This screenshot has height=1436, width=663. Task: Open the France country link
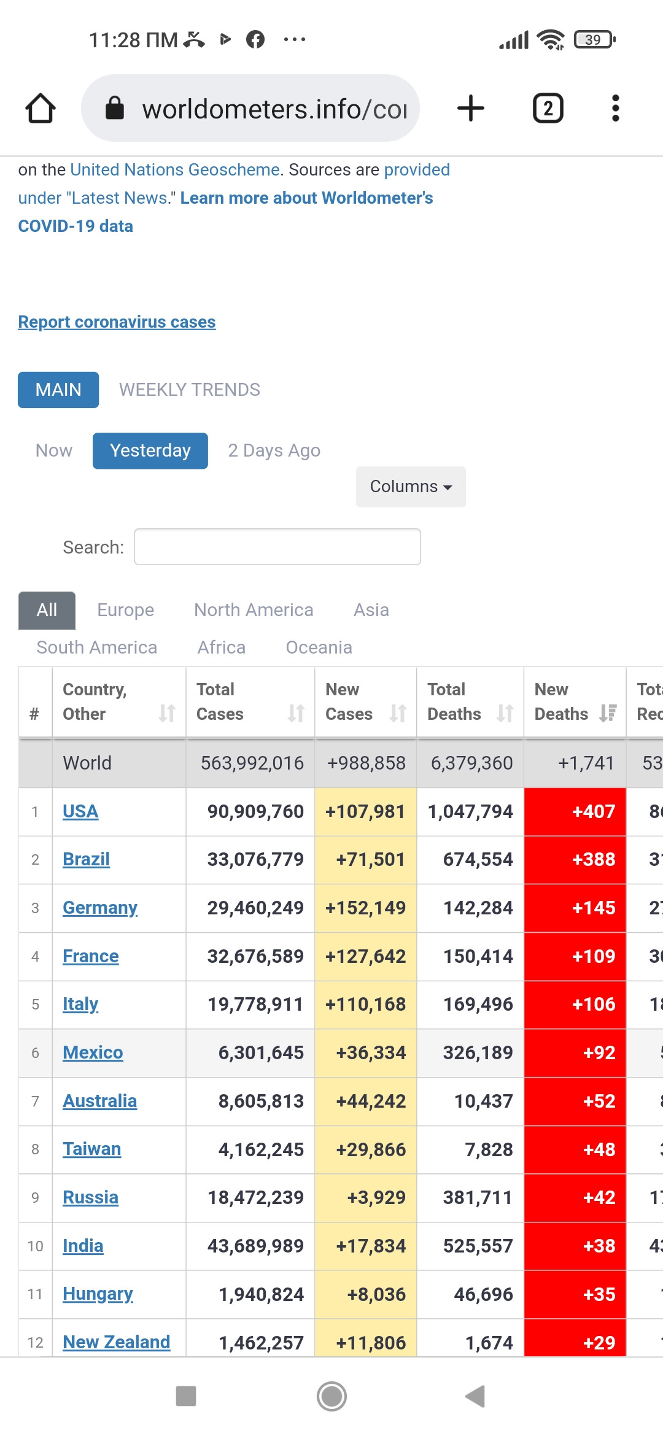[x=91, y=956]
